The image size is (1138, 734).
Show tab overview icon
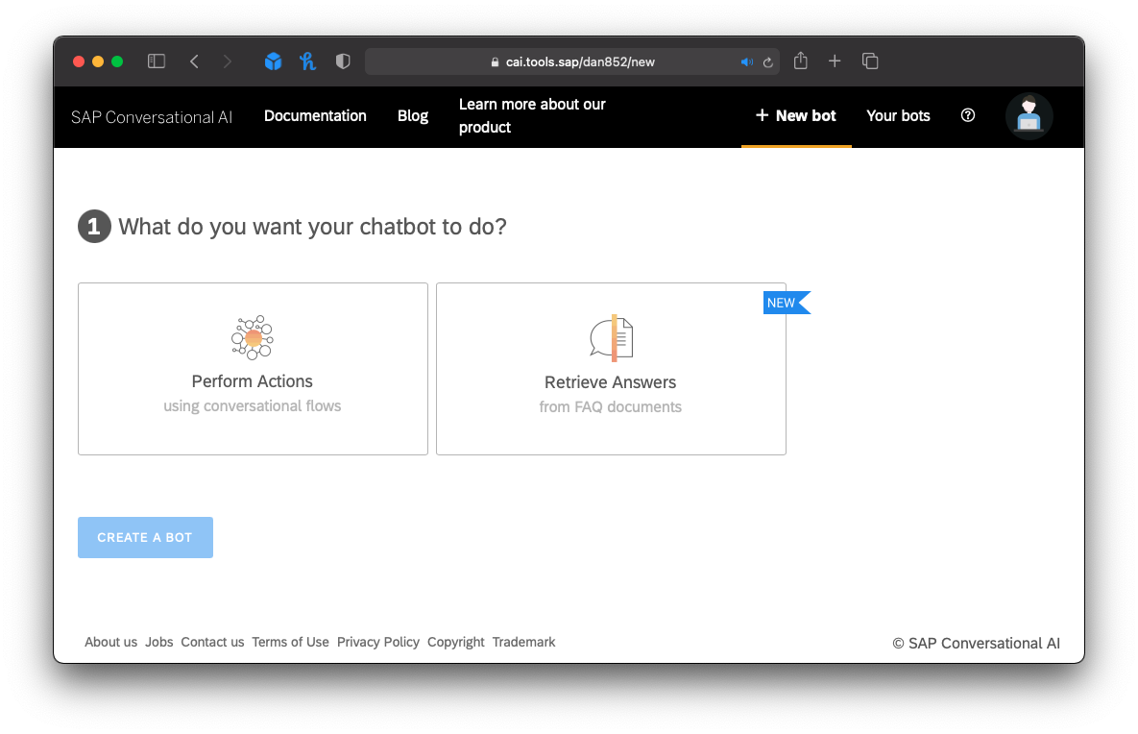(870, 61)
